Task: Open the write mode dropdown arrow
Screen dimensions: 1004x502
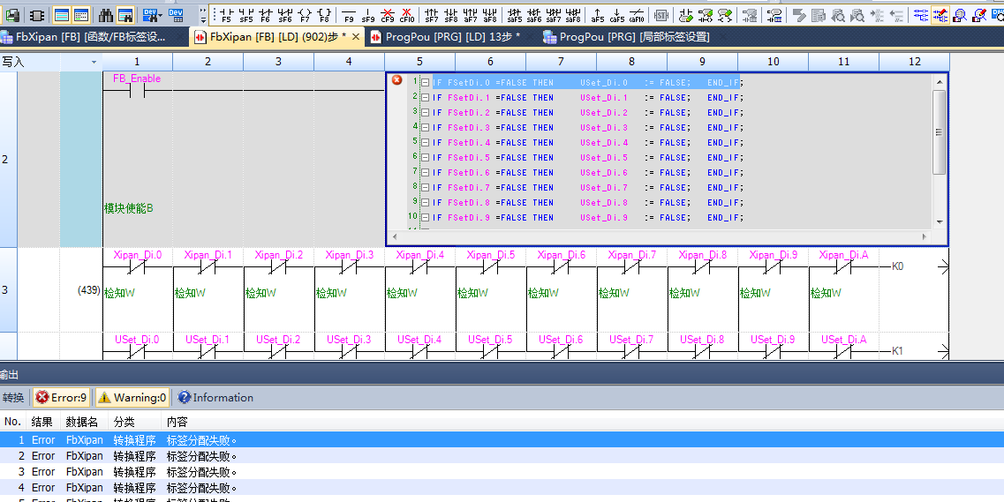Action: (94, 63)
